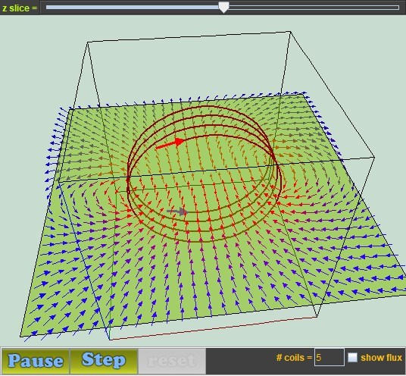
Task: Click the Pause button
Action: pos(35,361)
